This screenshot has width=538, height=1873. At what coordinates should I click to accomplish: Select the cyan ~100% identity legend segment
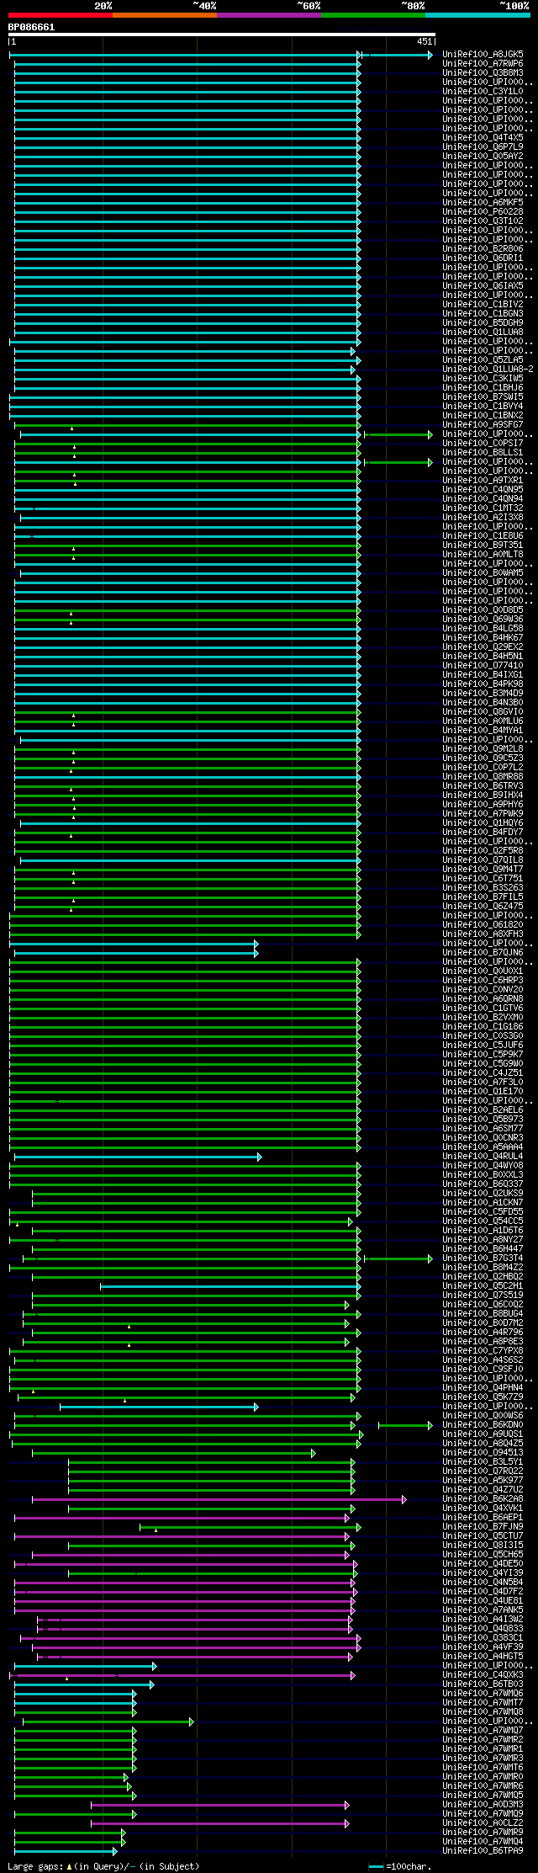coord(477,15)
